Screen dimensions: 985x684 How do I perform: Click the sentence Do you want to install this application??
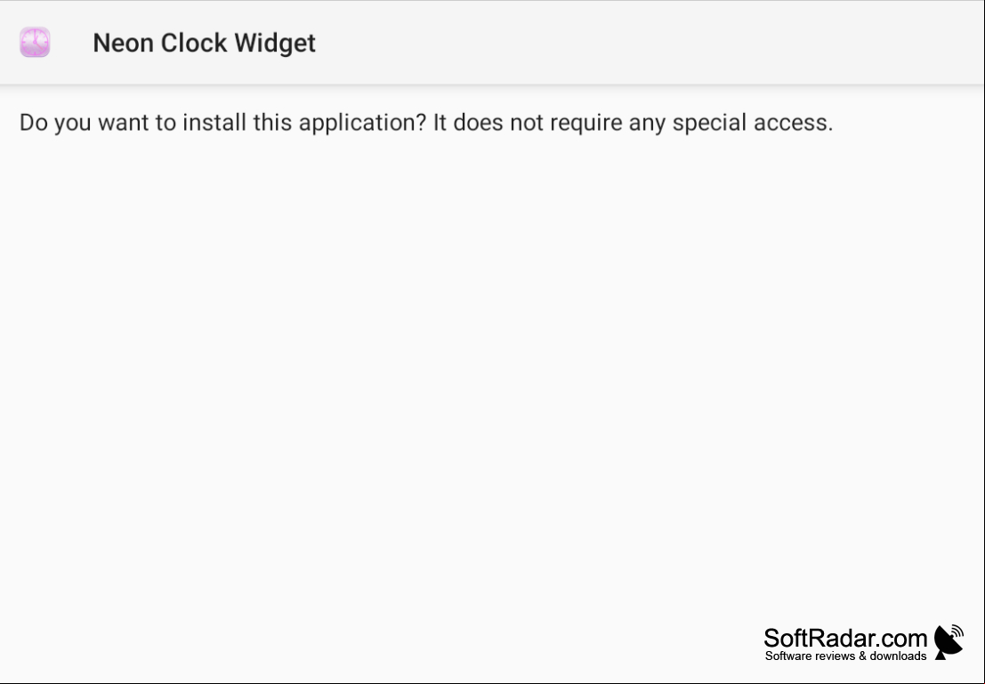coord(223,123)
